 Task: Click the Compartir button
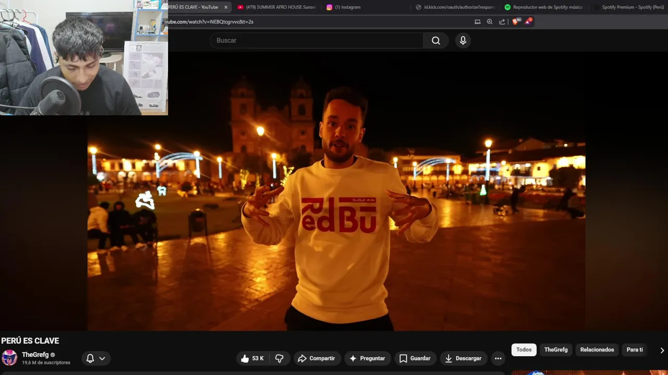click(316, 358)
